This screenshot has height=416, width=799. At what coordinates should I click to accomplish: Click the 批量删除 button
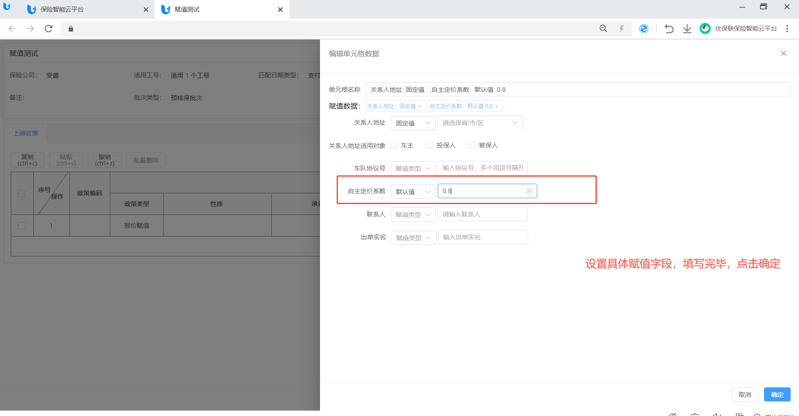tap(146, 160)
